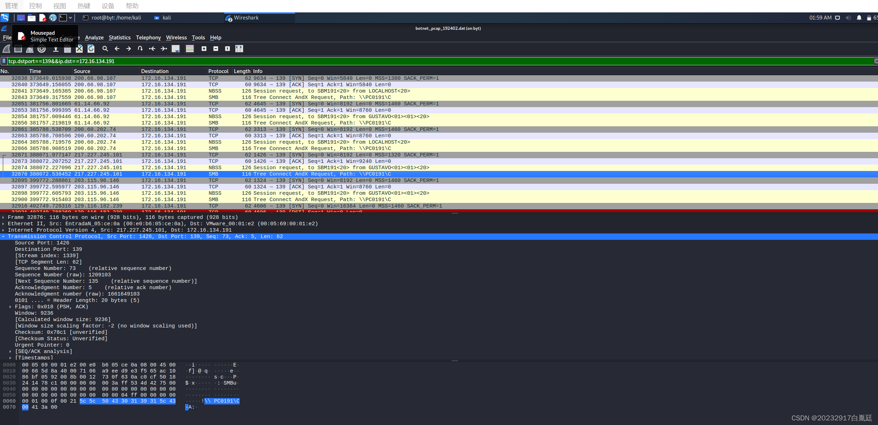Sort packets by Source column
The height and width of the screenshot is (425, 878).
coord(106,71)
